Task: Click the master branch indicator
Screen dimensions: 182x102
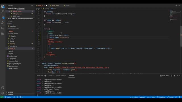Action: pyautogui.click(x=8, y=97)
